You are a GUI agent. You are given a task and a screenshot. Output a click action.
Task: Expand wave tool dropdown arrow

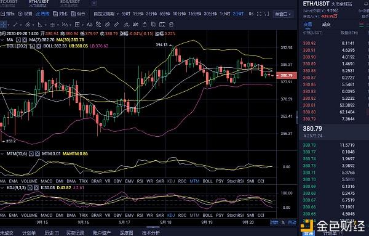pos(70,25)
